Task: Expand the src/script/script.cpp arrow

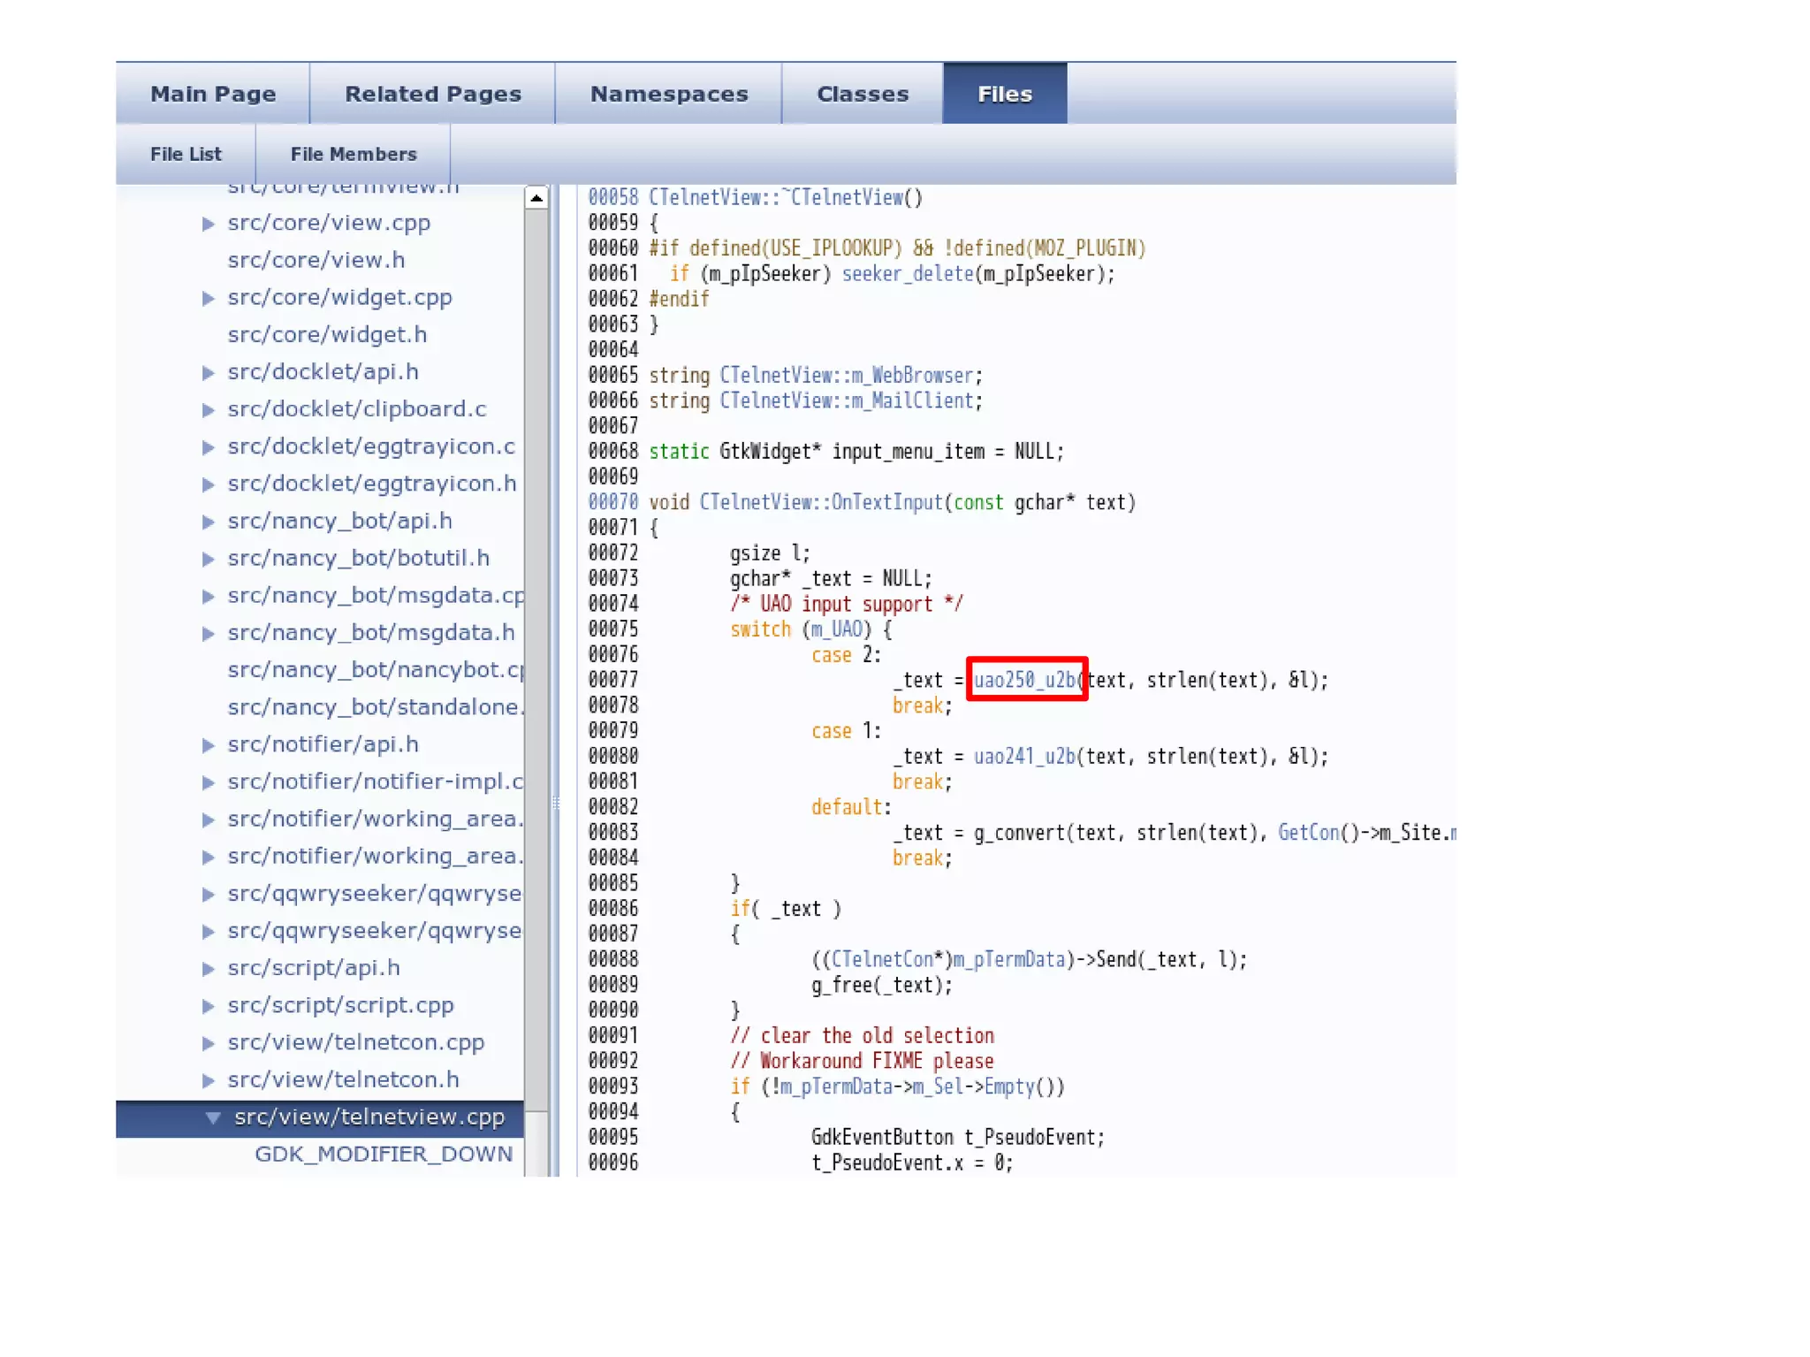Action: coord(208,1006)
